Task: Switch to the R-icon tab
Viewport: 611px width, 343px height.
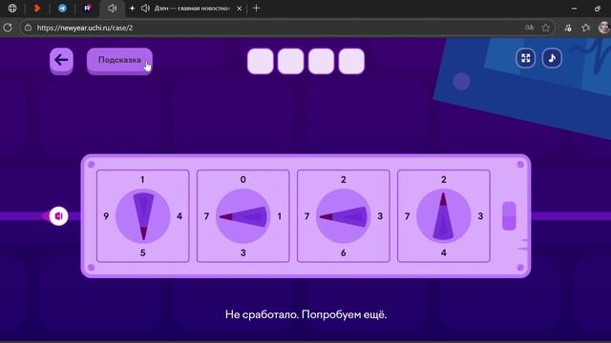Action: (88, 9)
